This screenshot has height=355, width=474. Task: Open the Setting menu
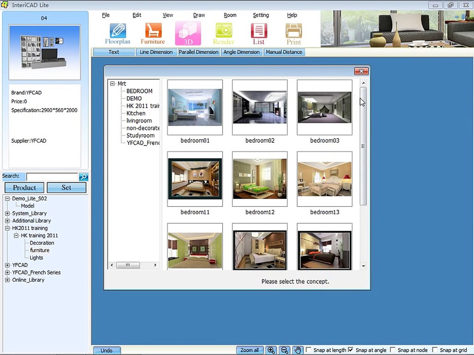[x=261, y=15]
